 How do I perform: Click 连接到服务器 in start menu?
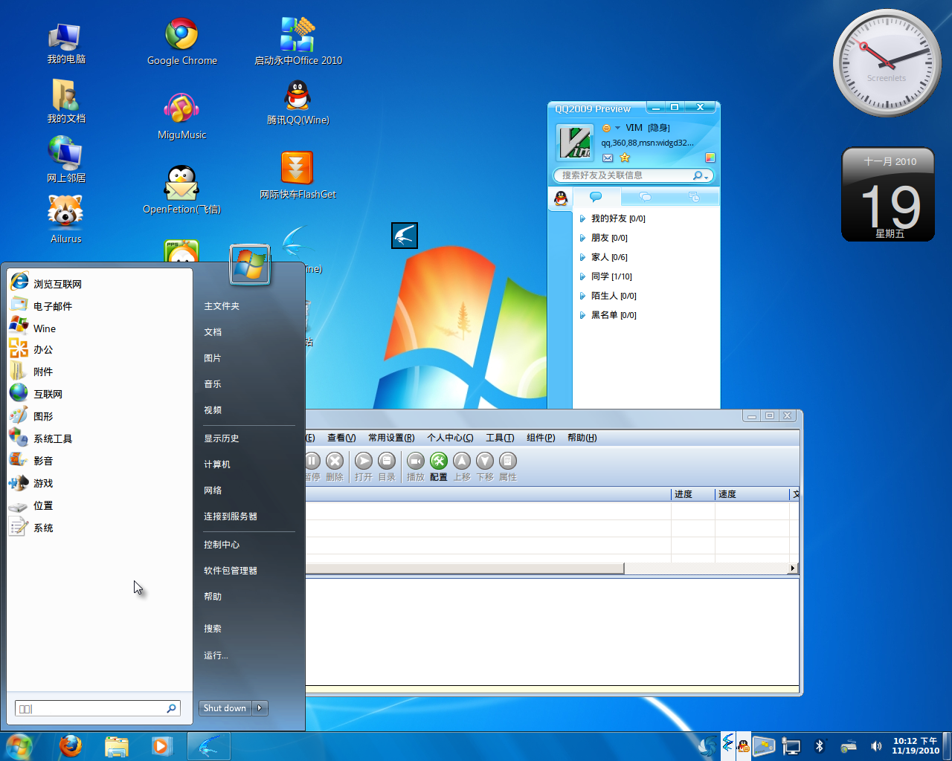[x=231, y=516]
